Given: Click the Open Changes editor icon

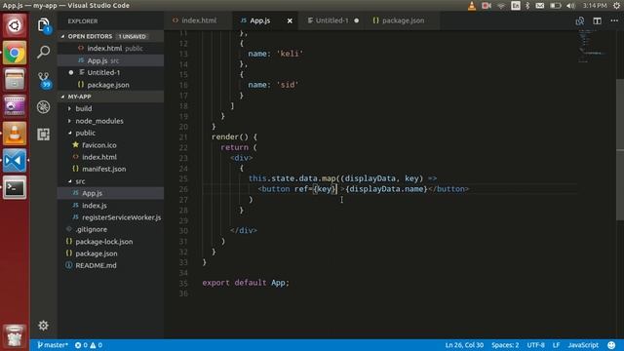Looking at the screenshot, I should tap(580, 20).
